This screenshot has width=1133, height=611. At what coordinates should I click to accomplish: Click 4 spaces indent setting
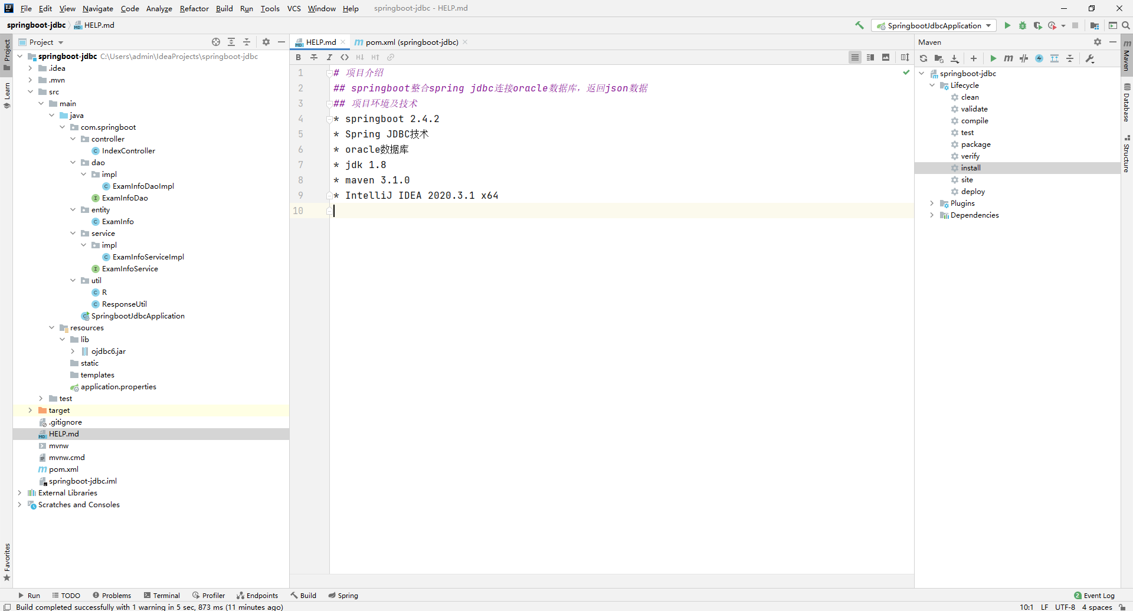[x=1097, y=607]
